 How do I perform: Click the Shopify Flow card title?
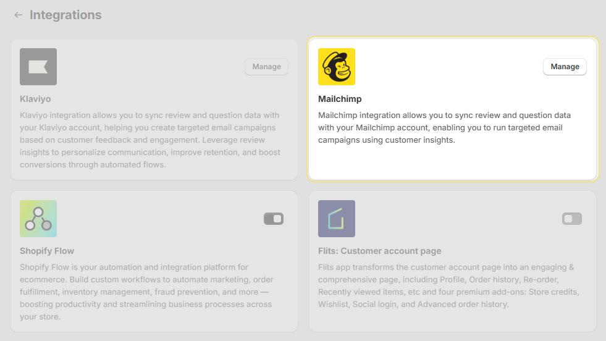47,251
